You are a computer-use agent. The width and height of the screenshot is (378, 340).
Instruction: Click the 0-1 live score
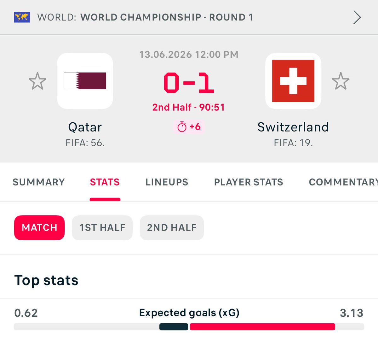click(189, 83)
